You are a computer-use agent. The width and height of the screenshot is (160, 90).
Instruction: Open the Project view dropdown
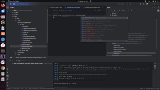13,7
